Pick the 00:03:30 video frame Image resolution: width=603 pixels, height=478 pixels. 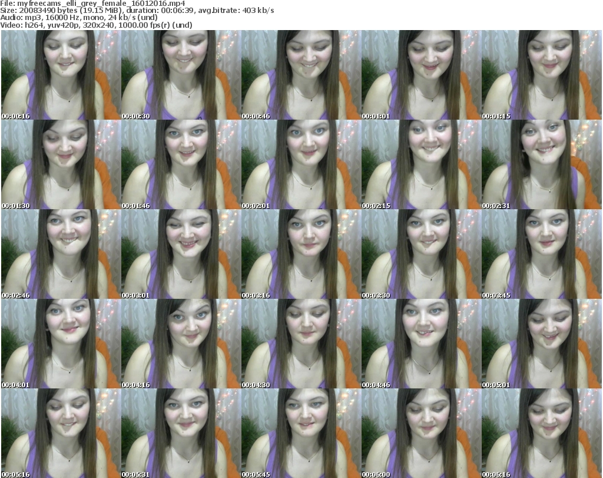click(421, 255)
